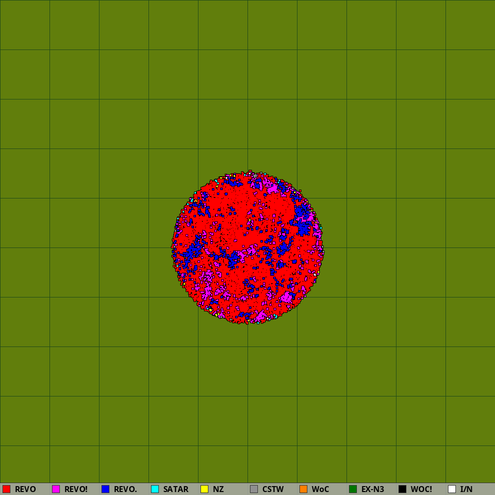This screenshot has width=495, height=495.
Task: Click the white I/N legend swatch
Action: pyautogui.click(x=452, y=489)
